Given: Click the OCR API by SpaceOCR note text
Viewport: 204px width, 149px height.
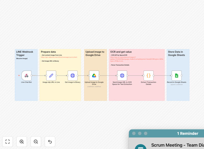Looking at the screenshot, I should coord(119,55).
